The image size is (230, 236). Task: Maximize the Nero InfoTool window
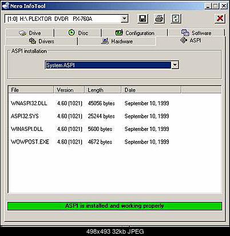click(x=215, y=6)
